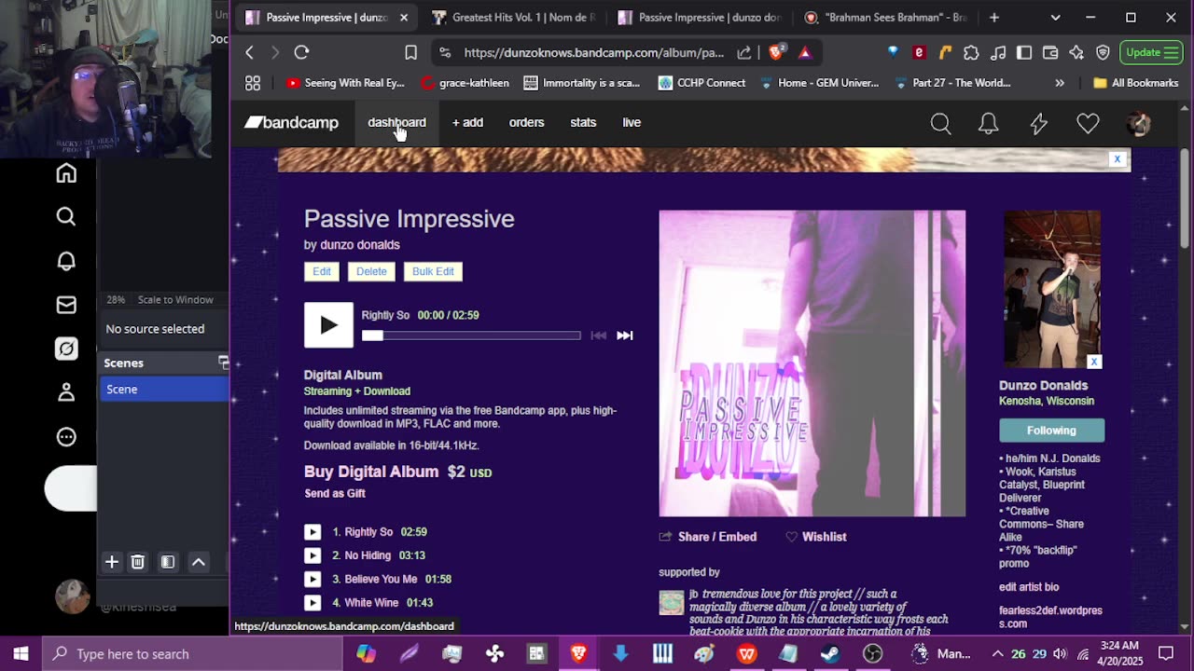Add album to Wishlist
Image resolution: width=1194 pixels, height=671 pixels.
tap(816, 537)
